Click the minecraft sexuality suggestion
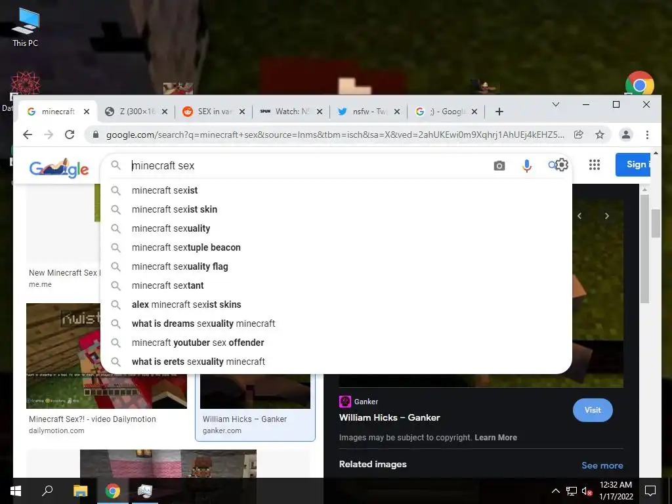This screenshot has height=504, width=672. (x=336, y=228)
